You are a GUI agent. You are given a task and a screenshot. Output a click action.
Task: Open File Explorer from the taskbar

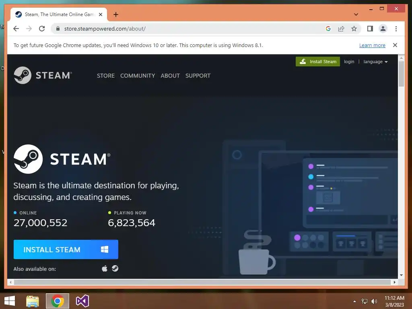coord(33,301)
